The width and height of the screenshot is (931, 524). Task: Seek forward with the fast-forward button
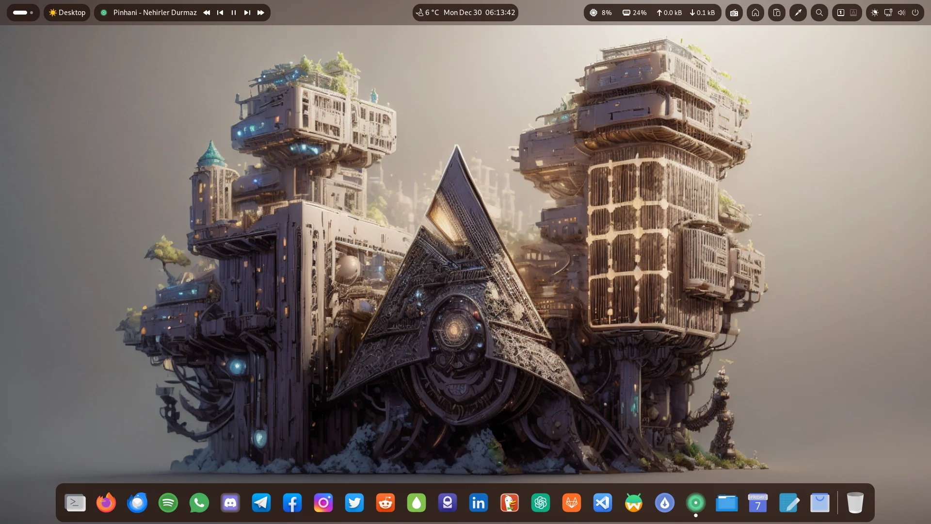(x=261, y=13)
